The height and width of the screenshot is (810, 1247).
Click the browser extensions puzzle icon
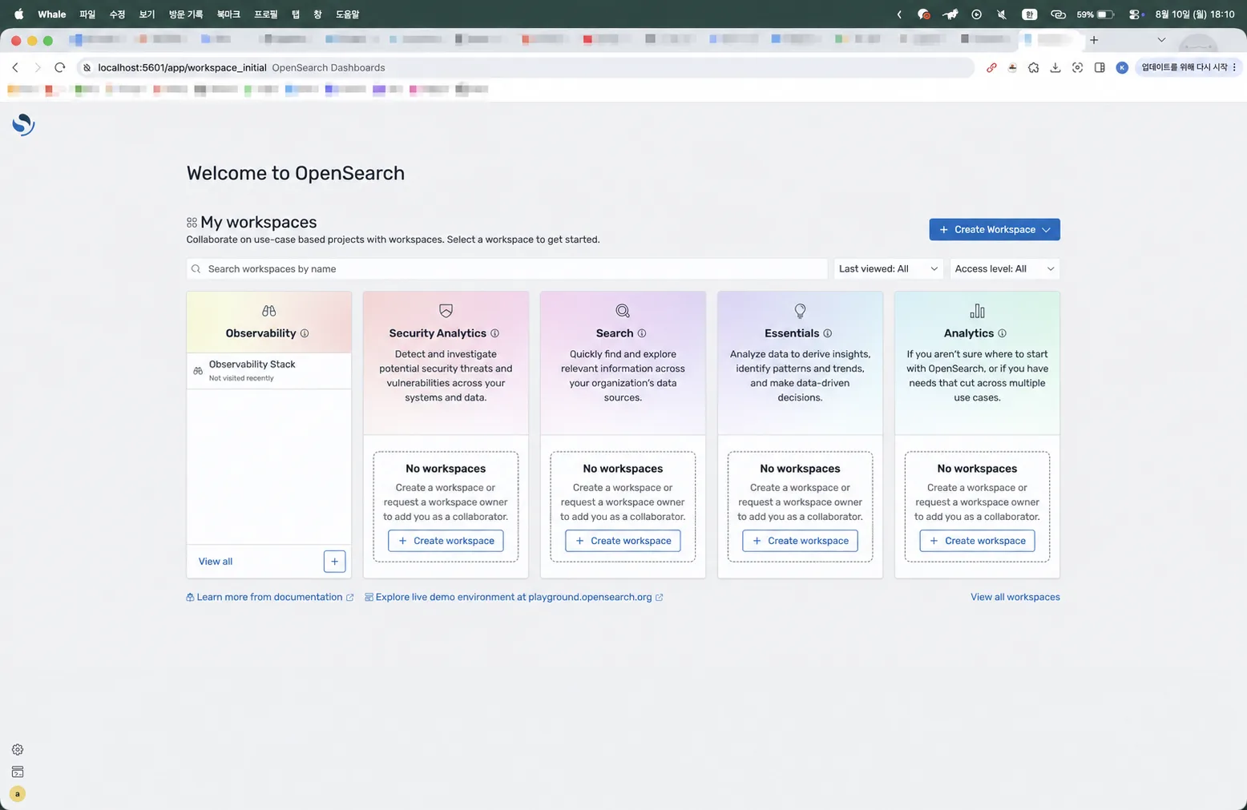click(1034, 67)
